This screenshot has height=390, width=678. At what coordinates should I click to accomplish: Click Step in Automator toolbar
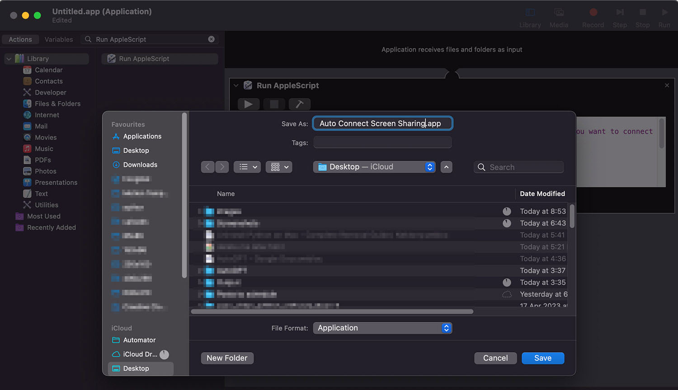point(620,18)
